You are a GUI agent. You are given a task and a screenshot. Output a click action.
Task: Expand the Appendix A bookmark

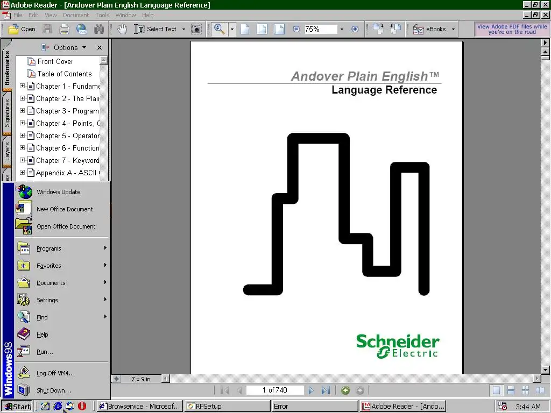(22, 173)
